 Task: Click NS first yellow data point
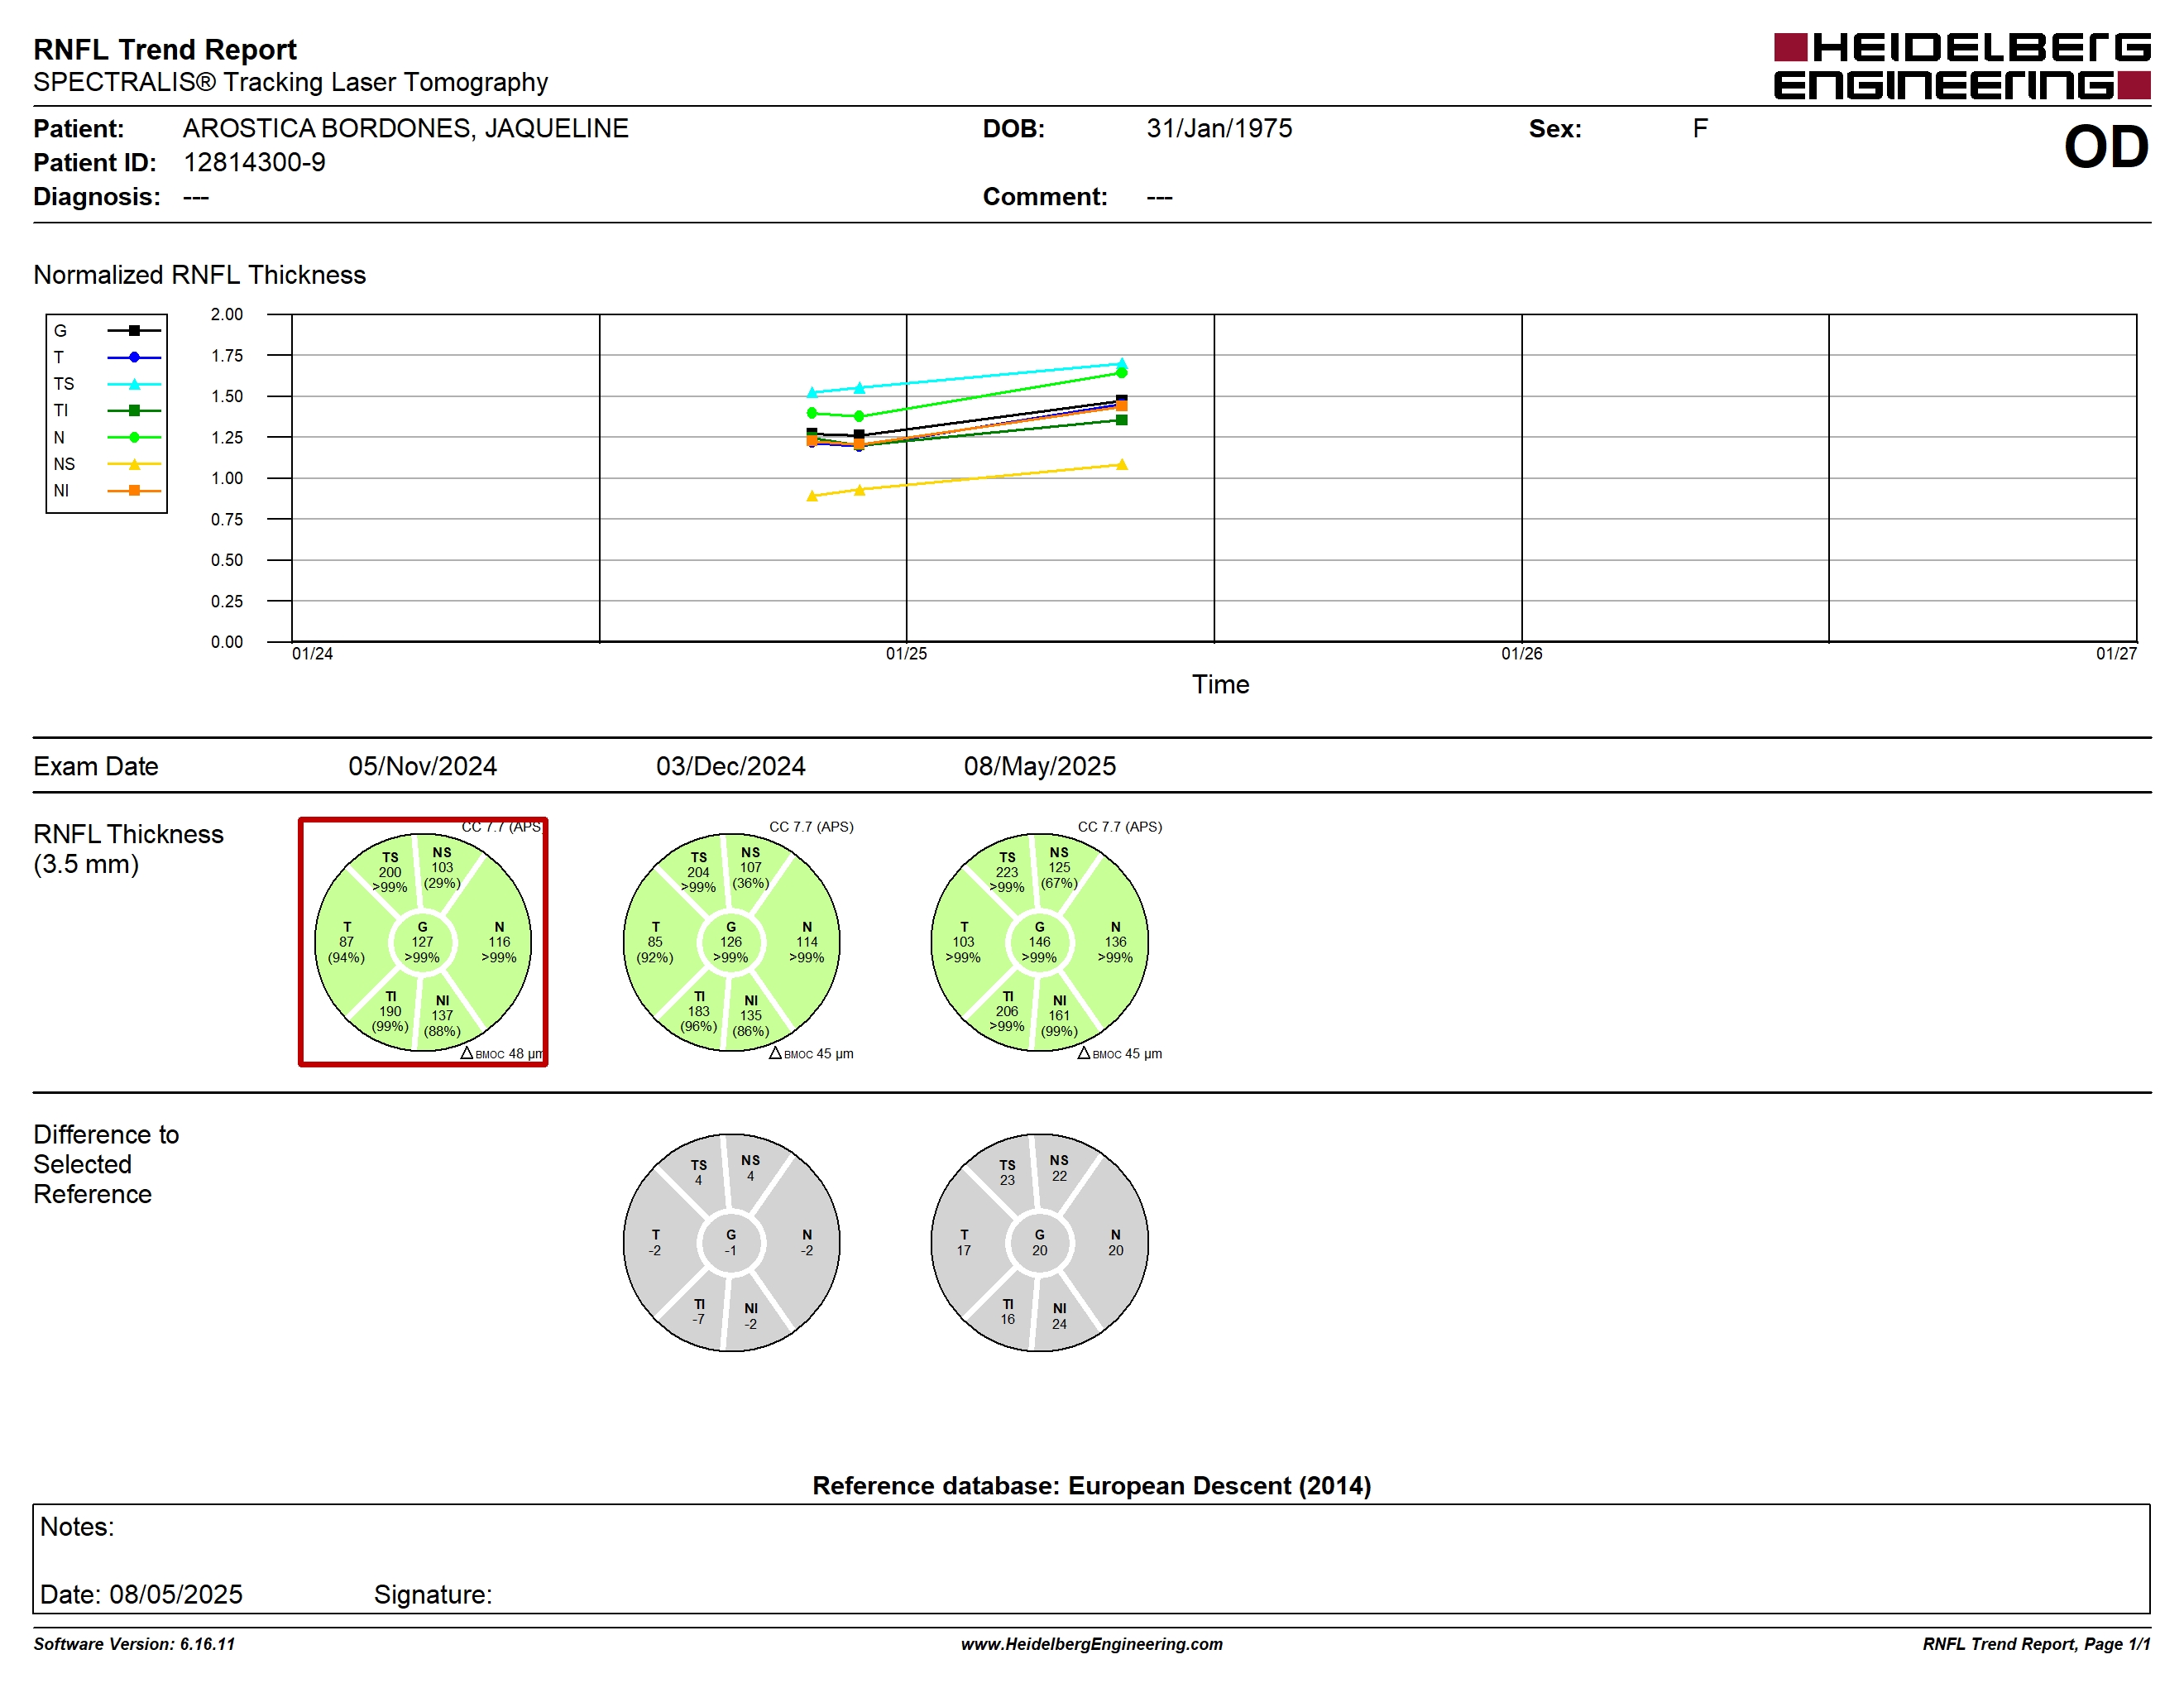click(812, 495)
